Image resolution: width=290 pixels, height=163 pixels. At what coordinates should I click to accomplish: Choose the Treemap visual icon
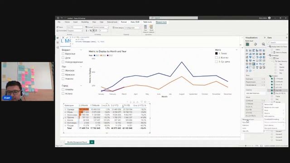[264, 57]
